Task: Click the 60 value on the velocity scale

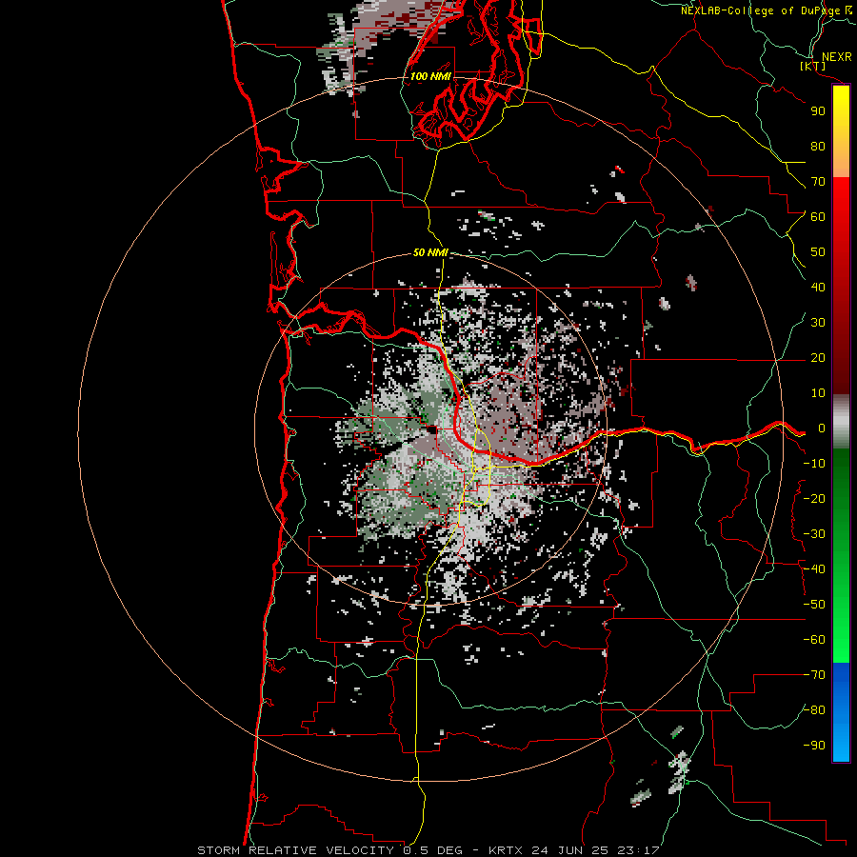Action: point(818,217)
